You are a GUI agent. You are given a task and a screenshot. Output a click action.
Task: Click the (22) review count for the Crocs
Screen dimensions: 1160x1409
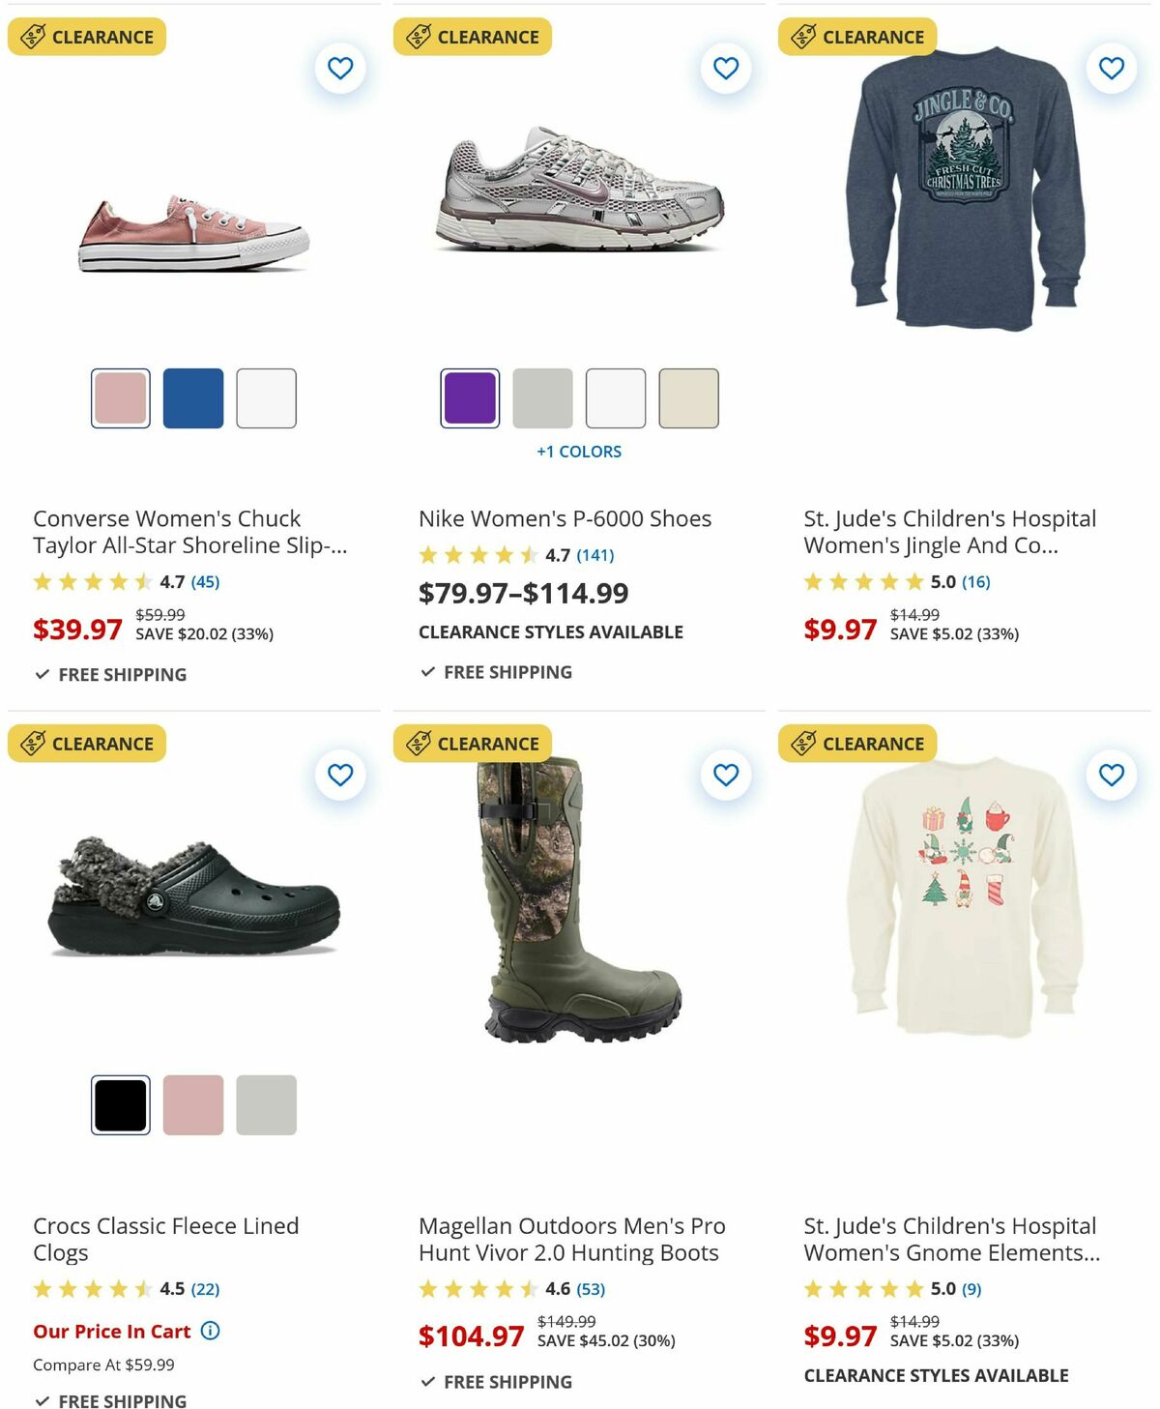coord(204,1289)
